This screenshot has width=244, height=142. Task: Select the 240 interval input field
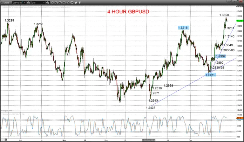pyautogui.click(x=37, y=3)
